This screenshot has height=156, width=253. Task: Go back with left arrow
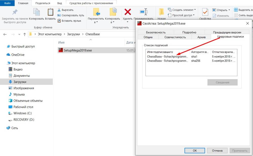(x=5, y=34)
